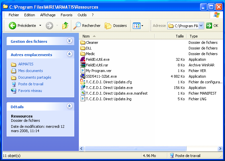Click the SSD5411-32bit.exe file name
Screen dimensions: 225x161
point(101,76)
